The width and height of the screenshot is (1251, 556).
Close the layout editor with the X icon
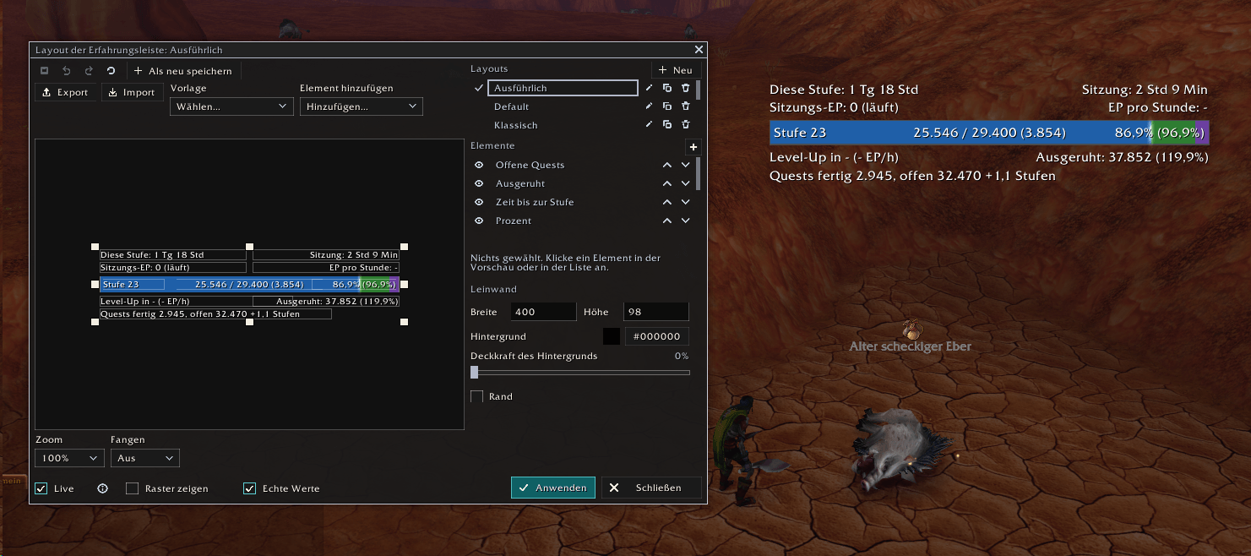click(699, 51)
